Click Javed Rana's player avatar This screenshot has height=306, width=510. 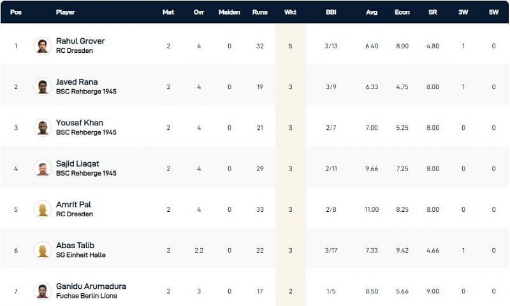[x=43, y=87]
